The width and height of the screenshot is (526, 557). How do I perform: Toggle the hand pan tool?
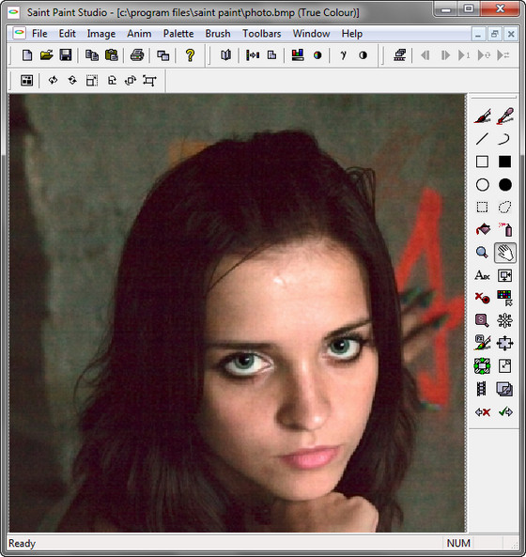point(504,253)
